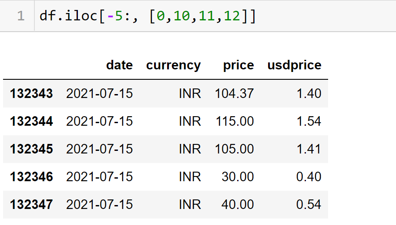Select row index 132344
Viewport: 396px width, 225px height.
pos(31,121)
